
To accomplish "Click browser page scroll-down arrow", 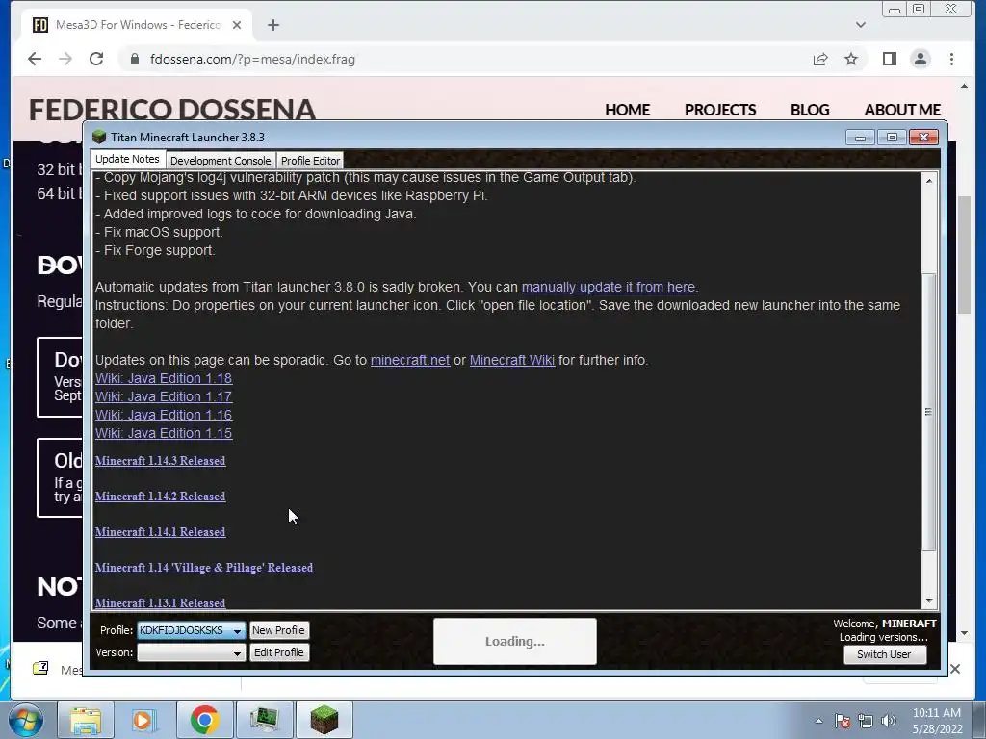I will (964, 633).
